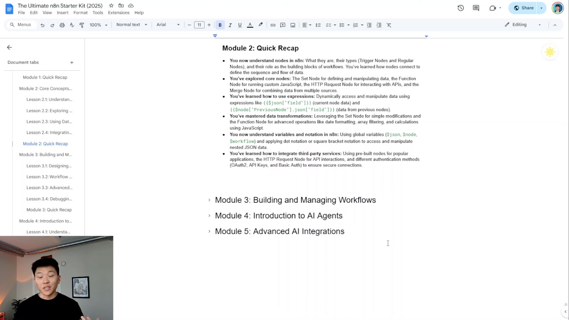Clear formatting icon in toolbar
This screenshot has width=569, height=320.
389,25
